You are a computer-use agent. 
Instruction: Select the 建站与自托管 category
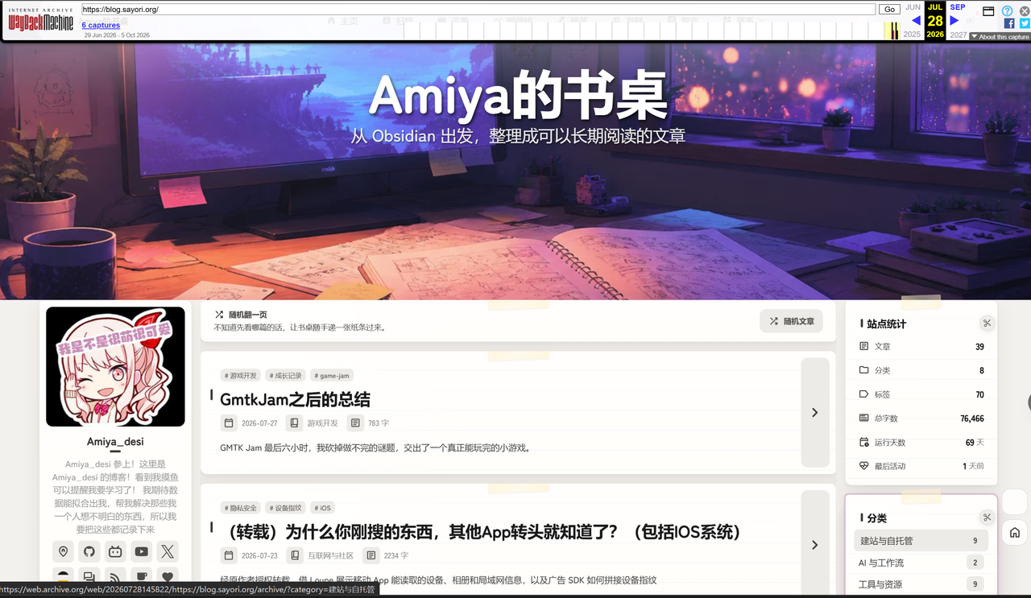click(921, 541)
